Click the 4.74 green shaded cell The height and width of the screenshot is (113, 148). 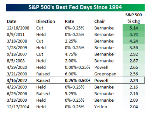(x=134, y=34)
